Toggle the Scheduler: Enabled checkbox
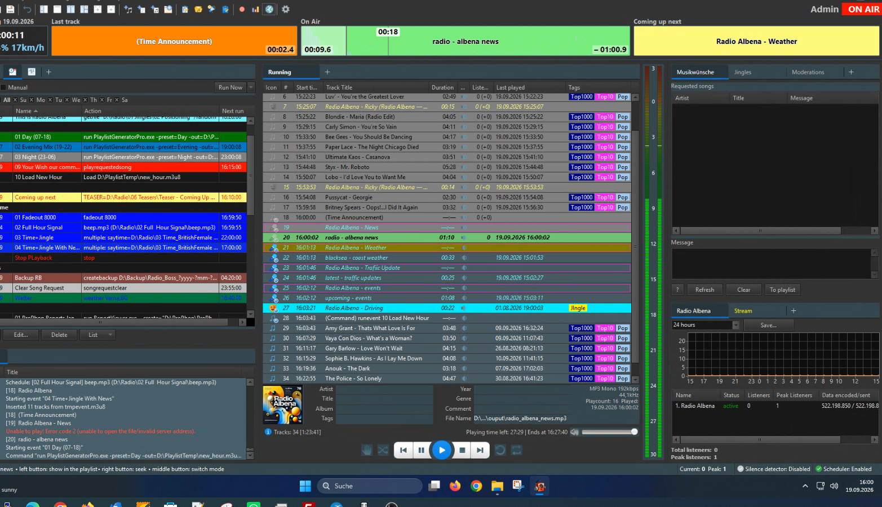The image size is (882, 507). click(819, 469)
